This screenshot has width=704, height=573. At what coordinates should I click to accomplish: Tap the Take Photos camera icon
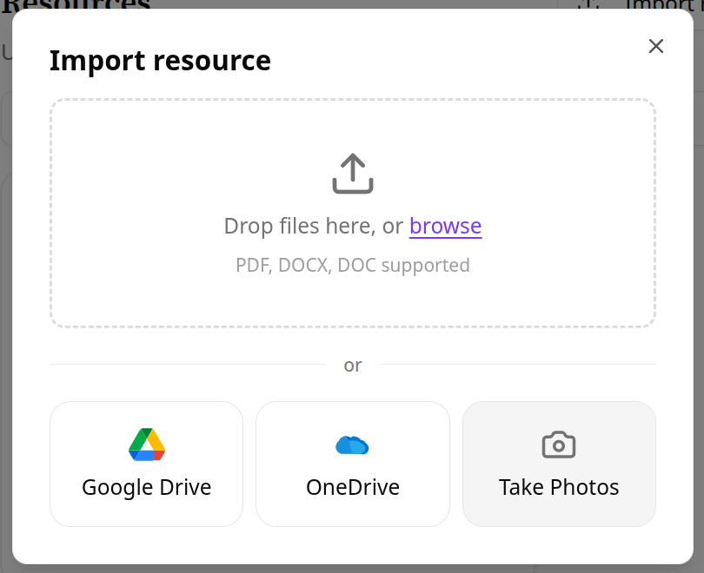coord(558,443)
